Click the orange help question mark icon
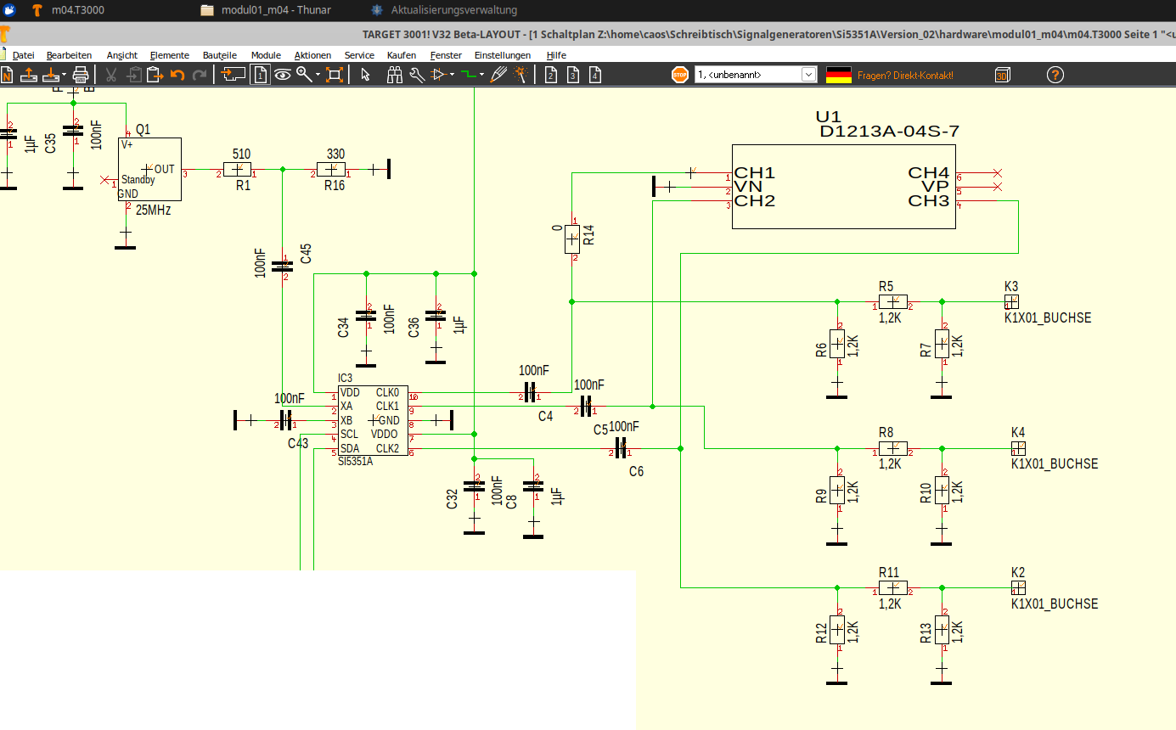1176x730 pixels. [1055, 75]
